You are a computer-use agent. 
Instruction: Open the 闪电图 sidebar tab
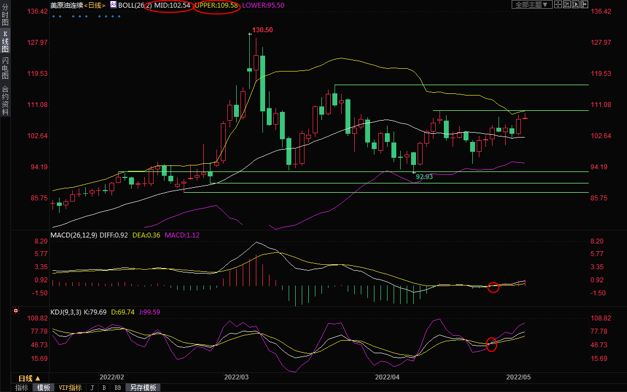pyautogui.click(x=5, y=68)
